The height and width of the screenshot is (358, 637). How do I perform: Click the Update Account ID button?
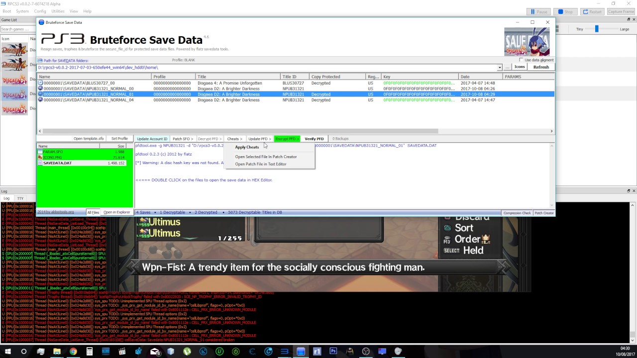pos(152,139)
